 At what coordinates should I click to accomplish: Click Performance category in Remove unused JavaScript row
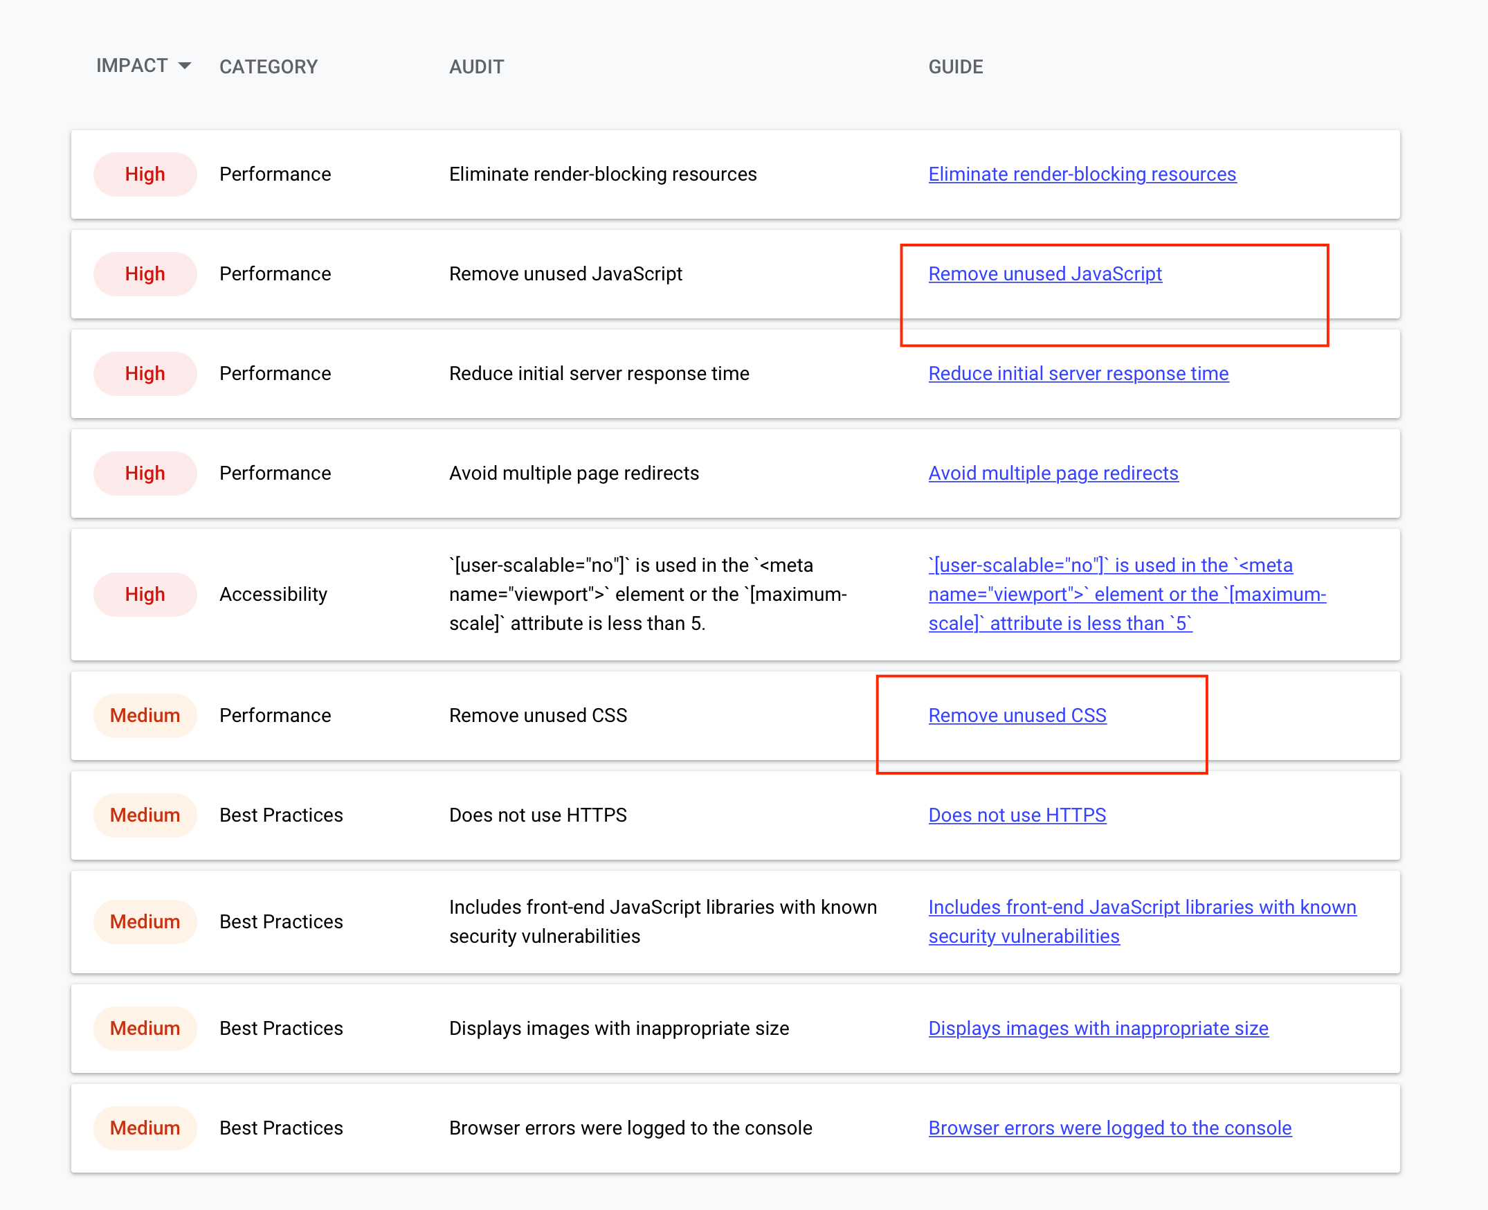pos(275,274)
